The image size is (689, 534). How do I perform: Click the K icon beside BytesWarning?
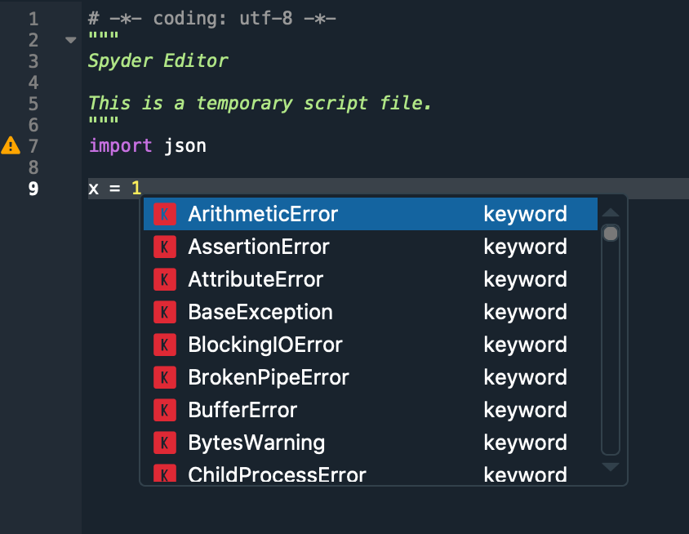tap(165, 442)
